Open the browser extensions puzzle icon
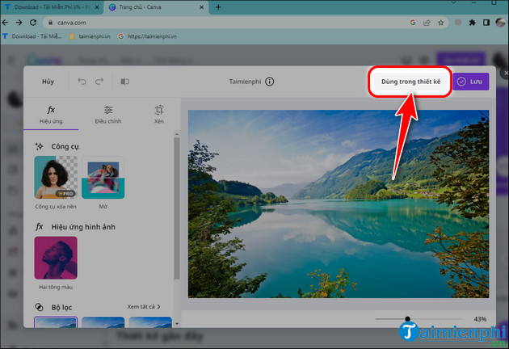 click(x=473, y=23)
